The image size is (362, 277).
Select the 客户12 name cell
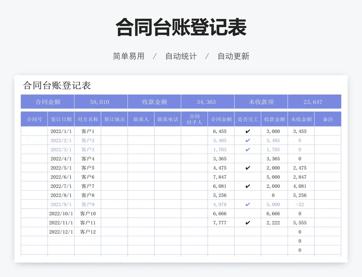click(88, 232)
